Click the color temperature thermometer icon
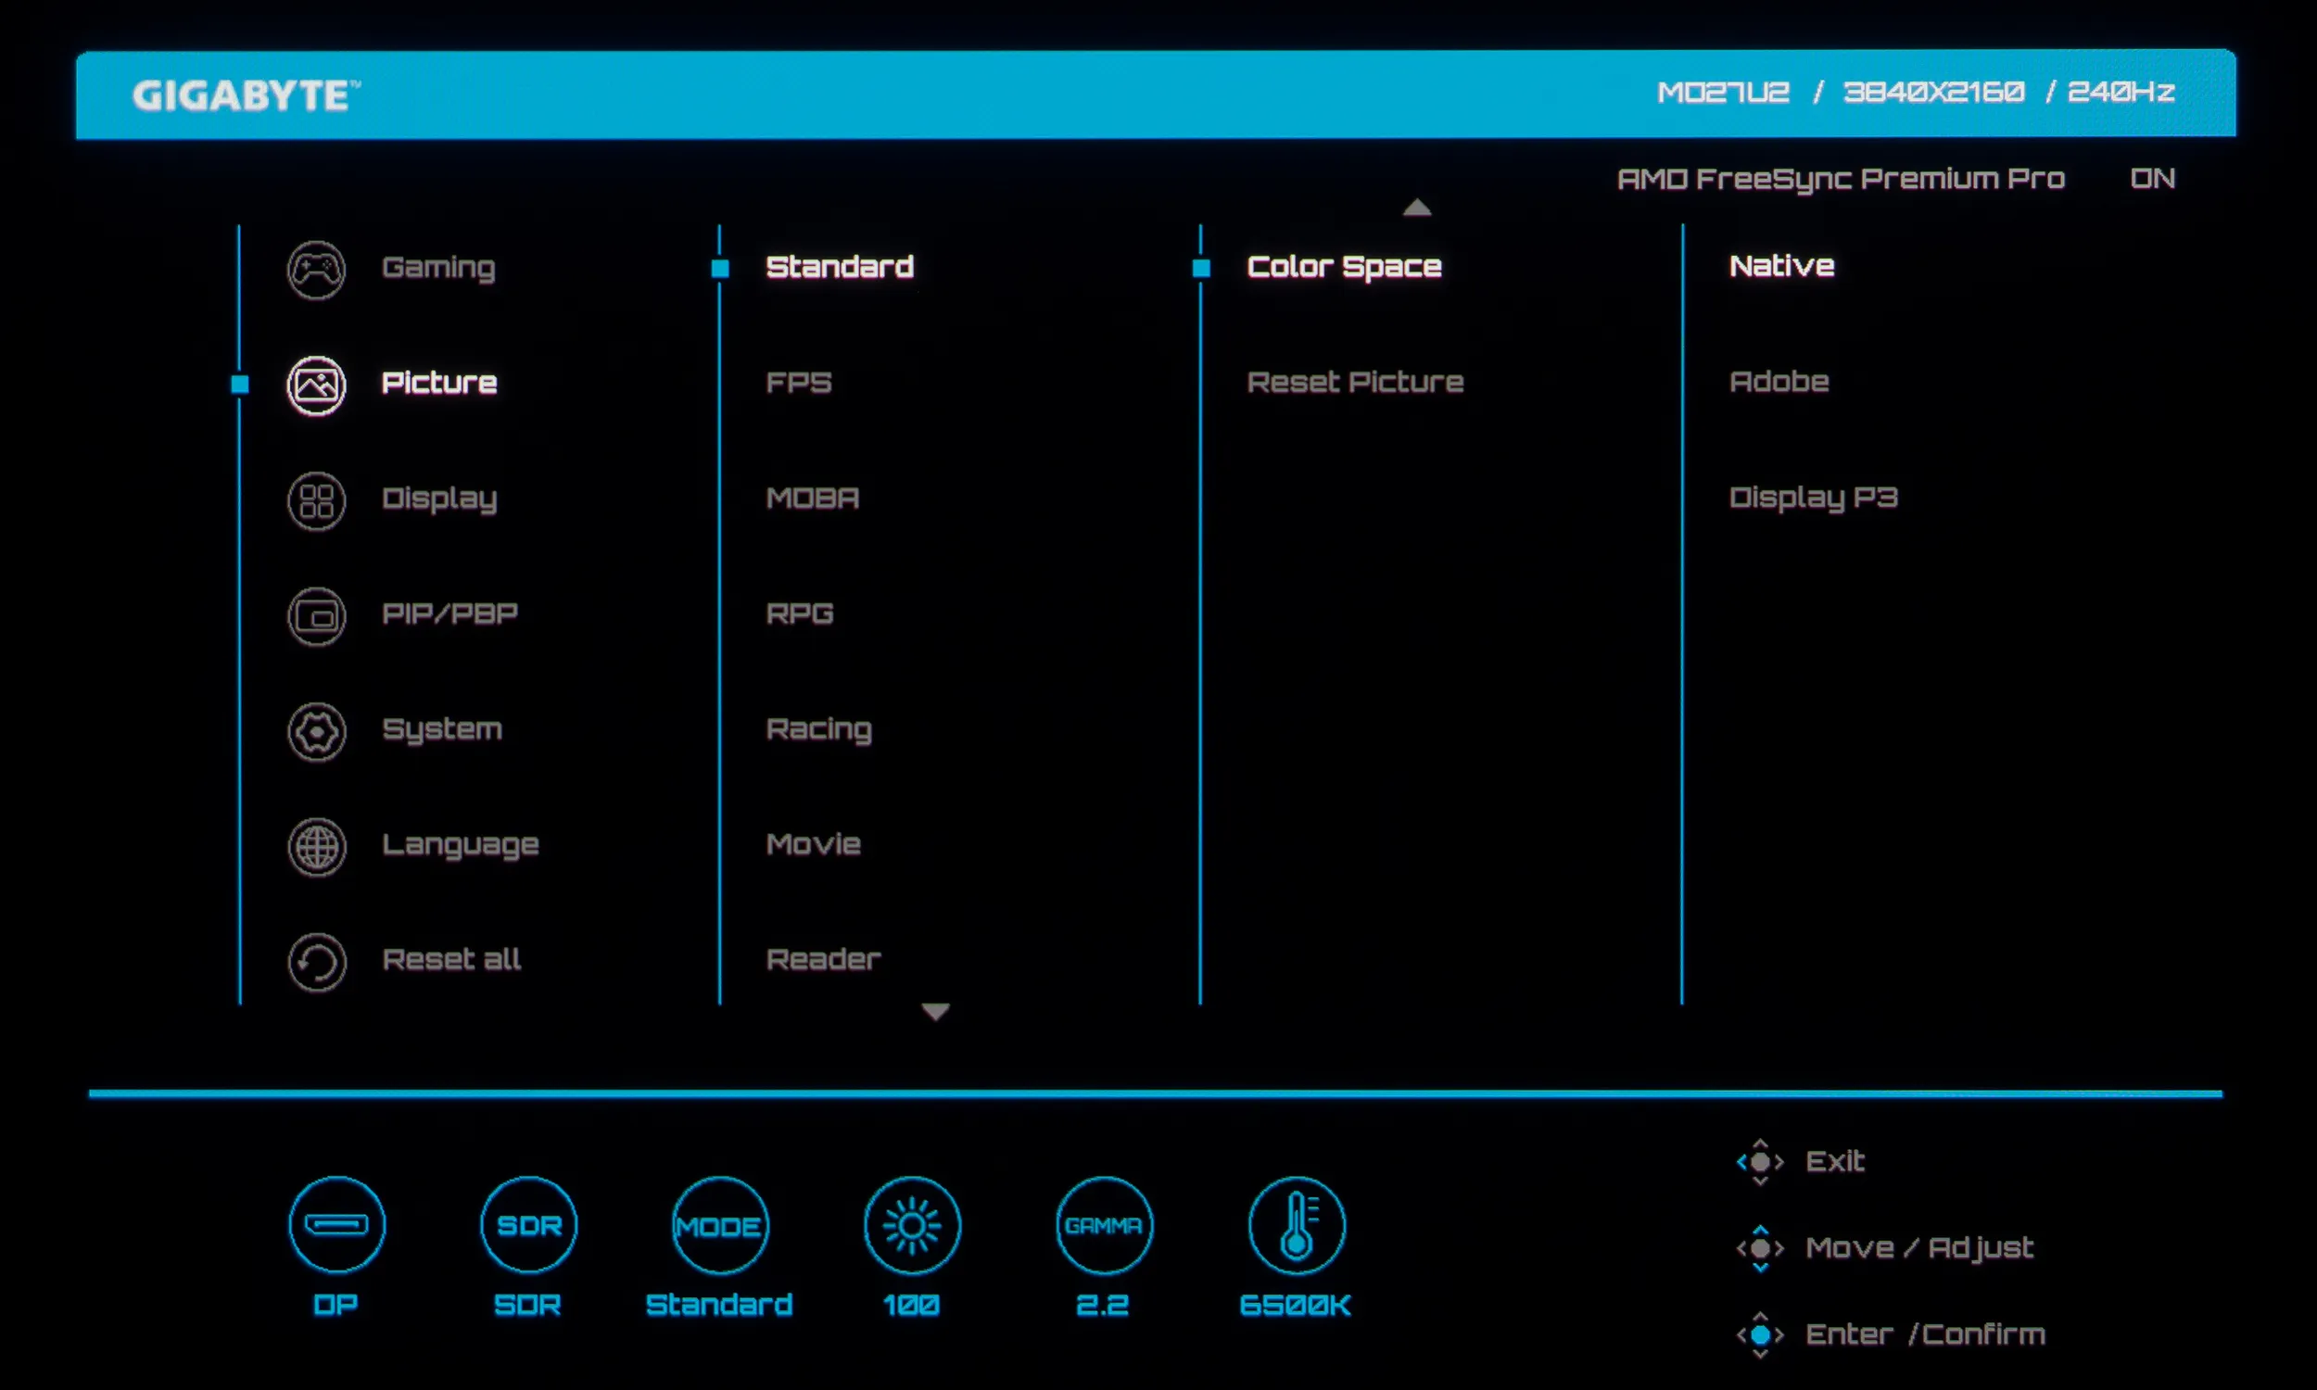The height and width of the screenshot is (1390, 2317). pos(1297,1225)
